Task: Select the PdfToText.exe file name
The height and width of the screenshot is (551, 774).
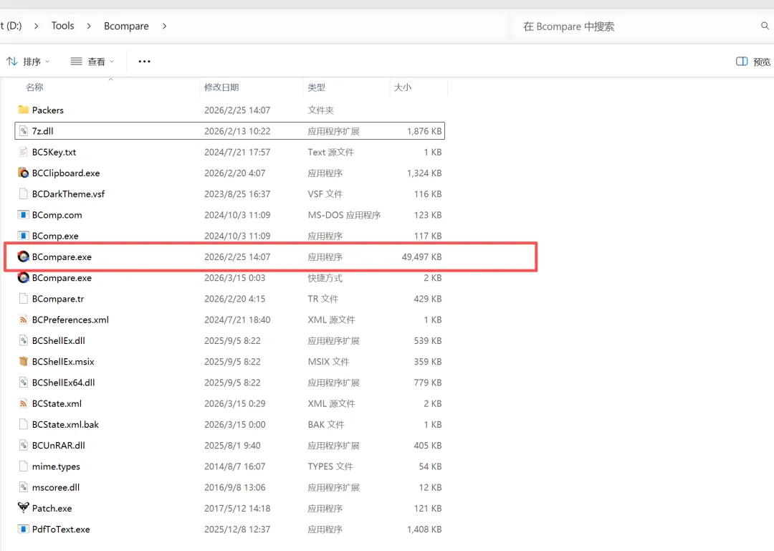Action: pos(61,530)
